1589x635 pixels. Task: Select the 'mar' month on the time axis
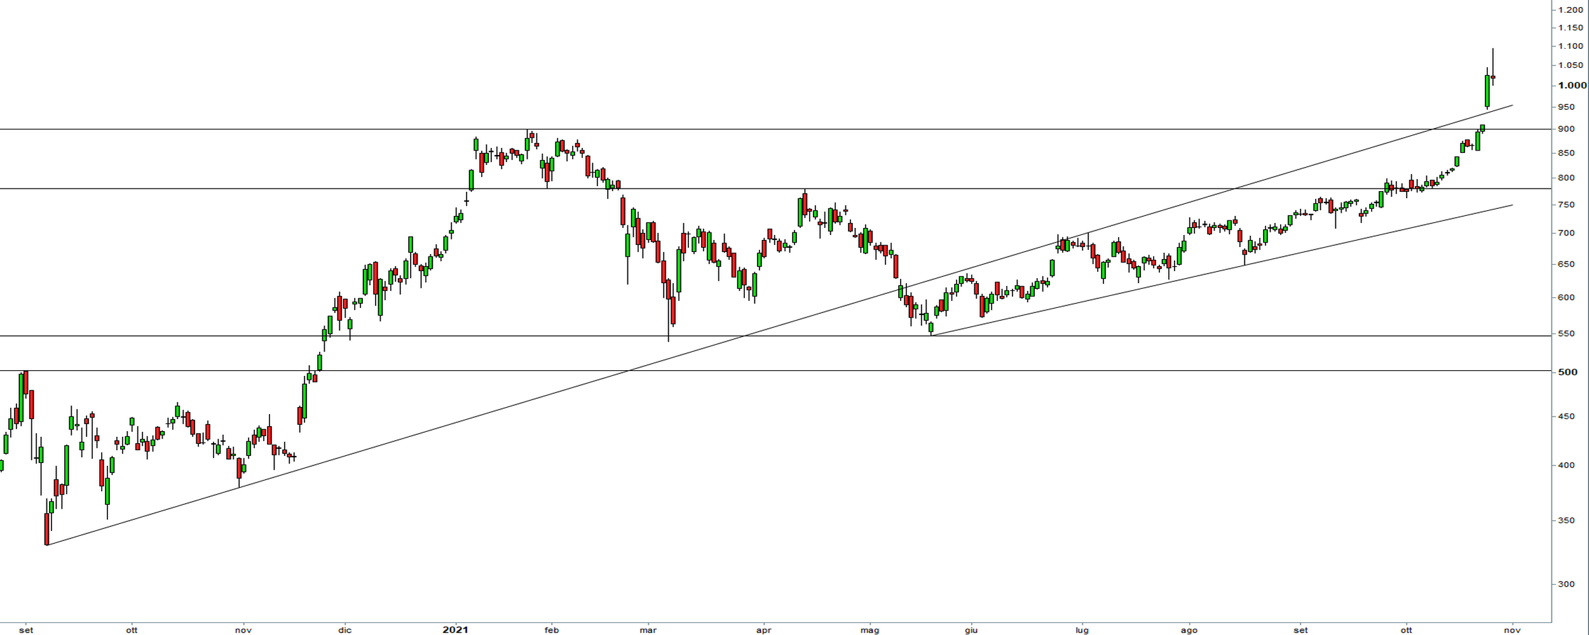(648, 630)
